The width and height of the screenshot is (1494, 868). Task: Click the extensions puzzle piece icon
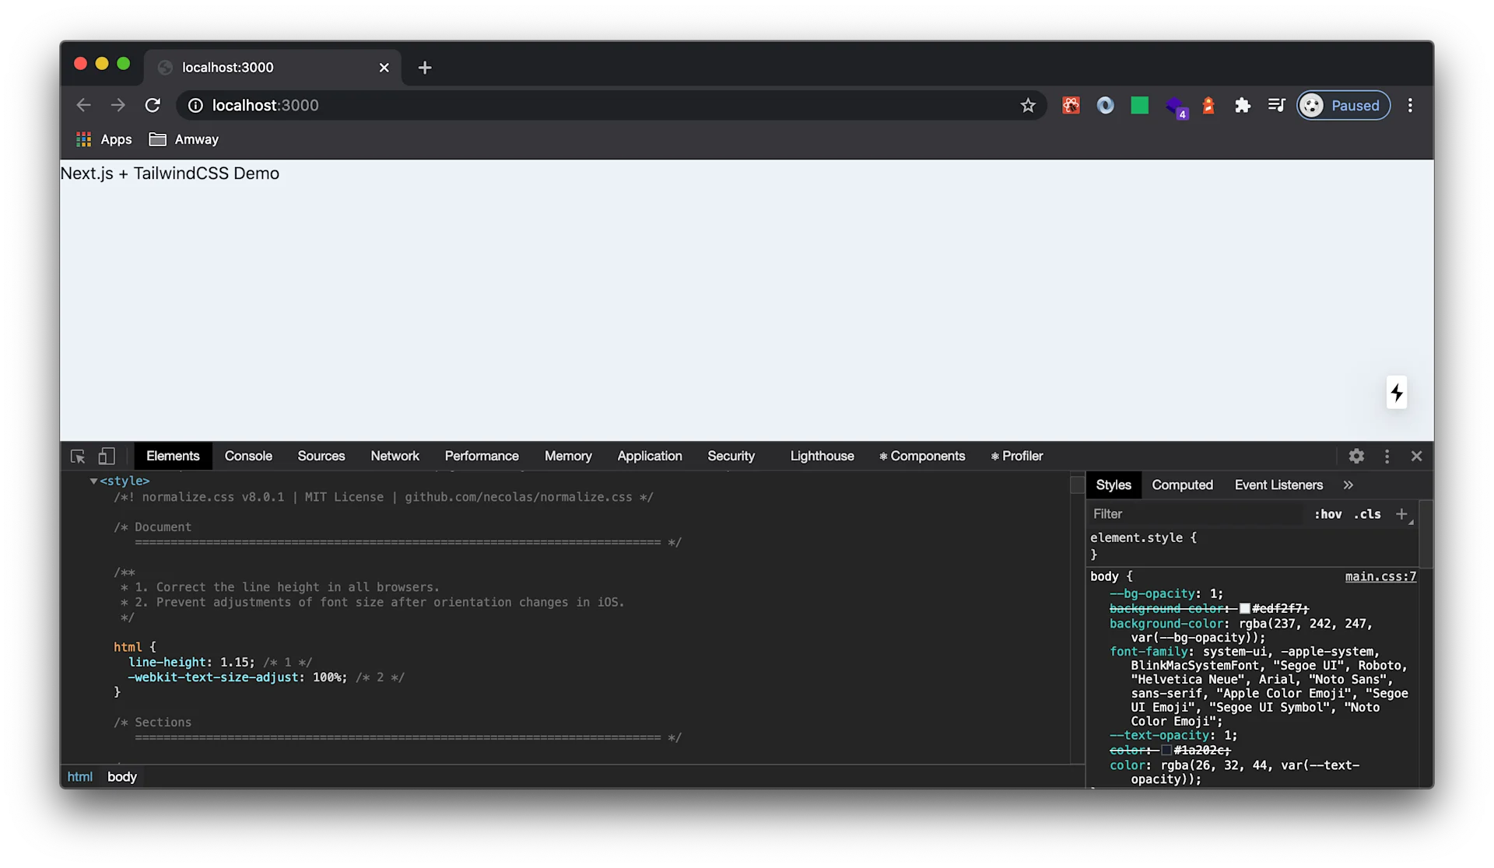pos(1243,105)
